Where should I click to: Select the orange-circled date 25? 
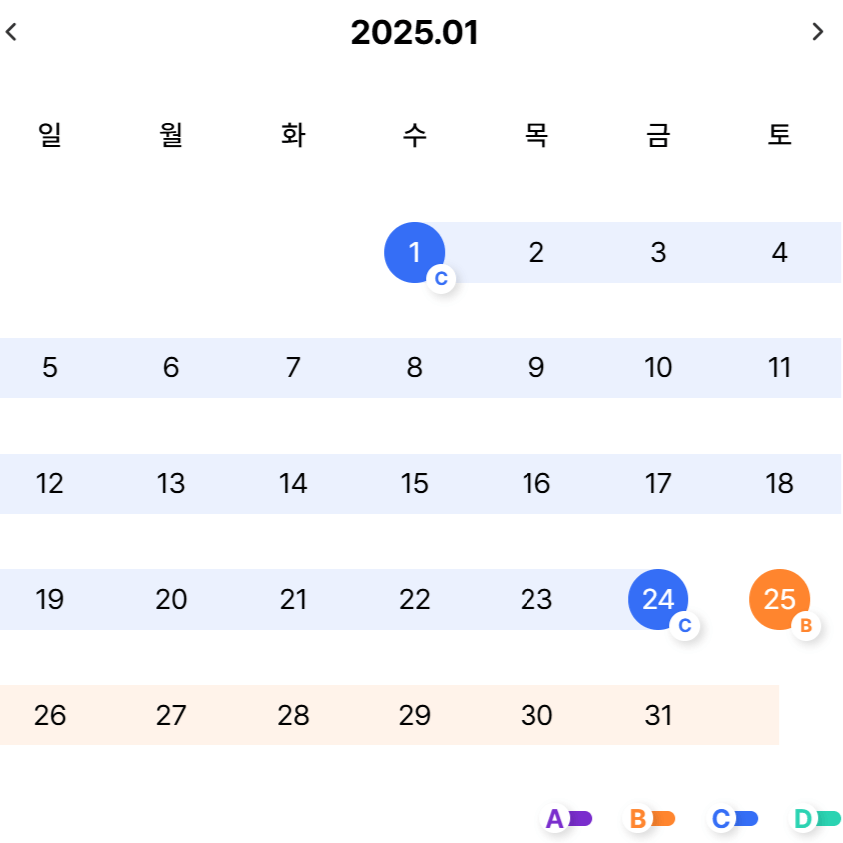[779, 599]
